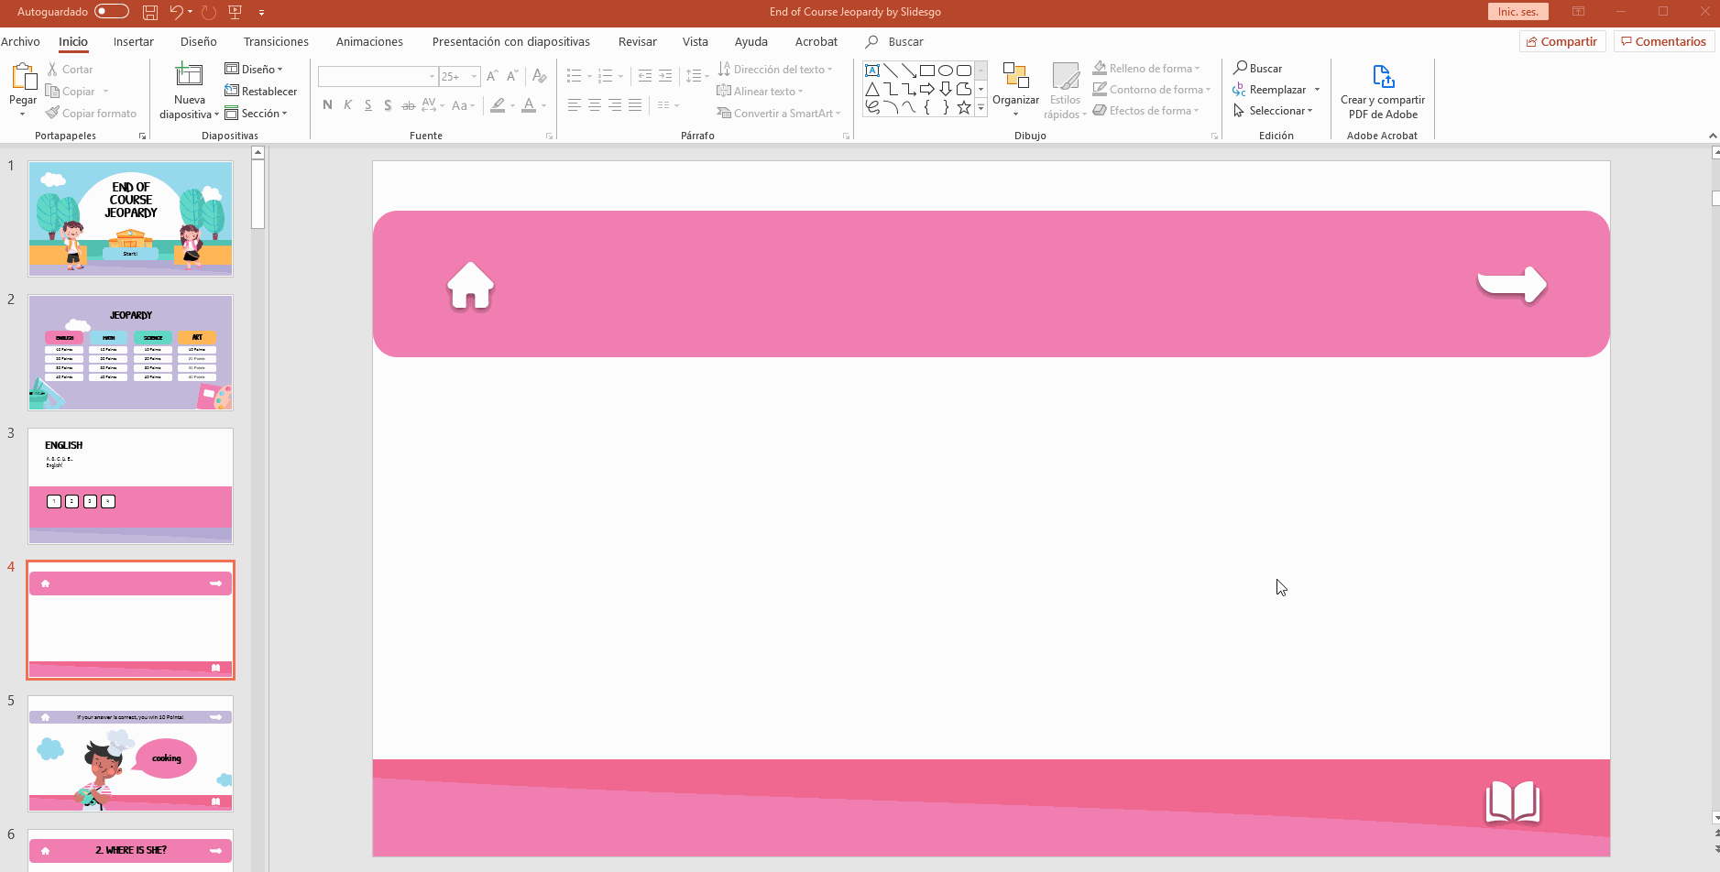Image resolution: width=1720 pixels, height=872 pixels.
Task: Select the star shape in gallery
Action: (964, 107)
